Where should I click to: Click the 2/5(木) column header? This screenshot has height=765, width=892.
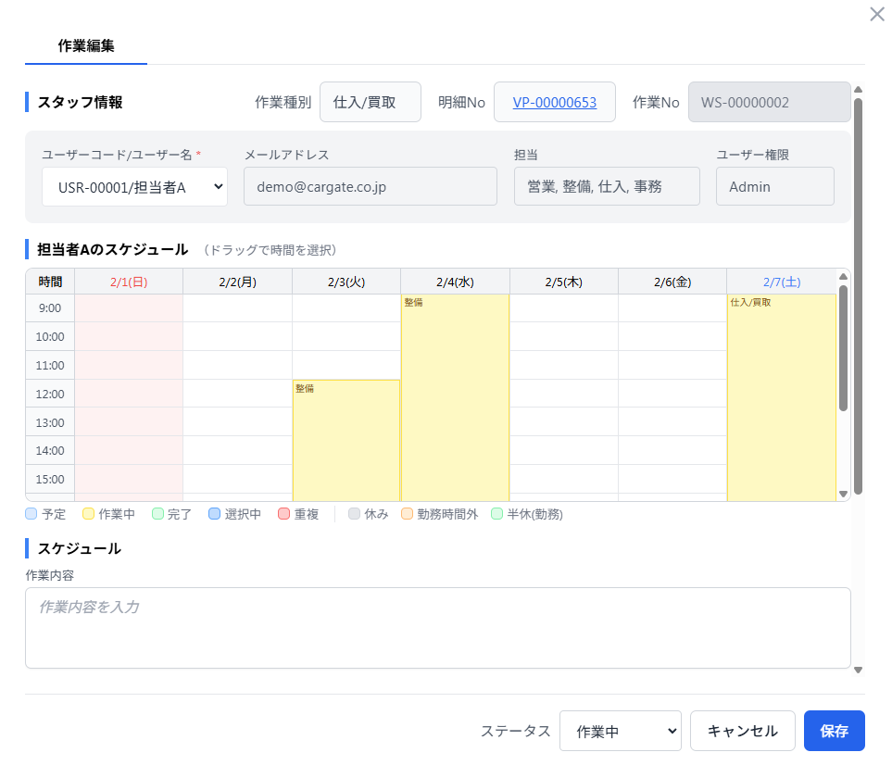(563, 282)
